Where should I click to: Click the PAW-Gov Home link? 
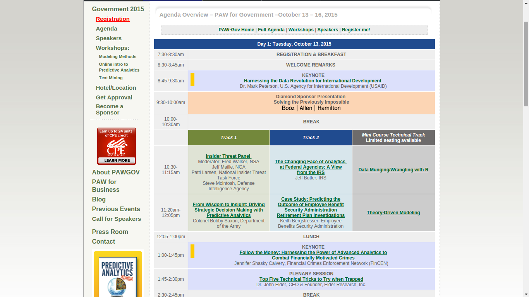[236, 30]
